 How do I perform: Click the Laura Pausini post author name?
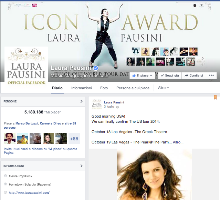pyautogui.click(x=114, y=102)
